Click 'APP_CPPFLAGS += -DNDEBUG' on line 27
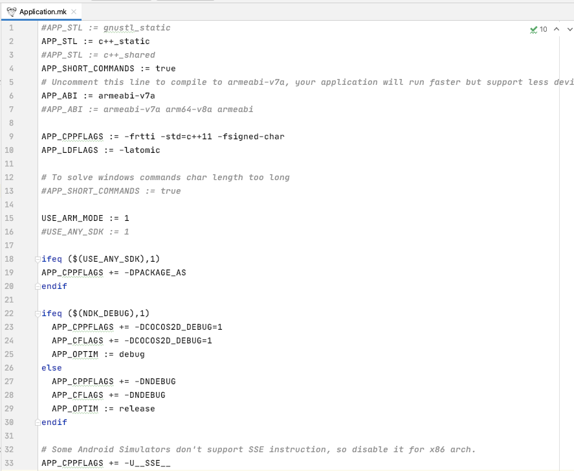Screen dimensions: 574x471 (113, 382)
